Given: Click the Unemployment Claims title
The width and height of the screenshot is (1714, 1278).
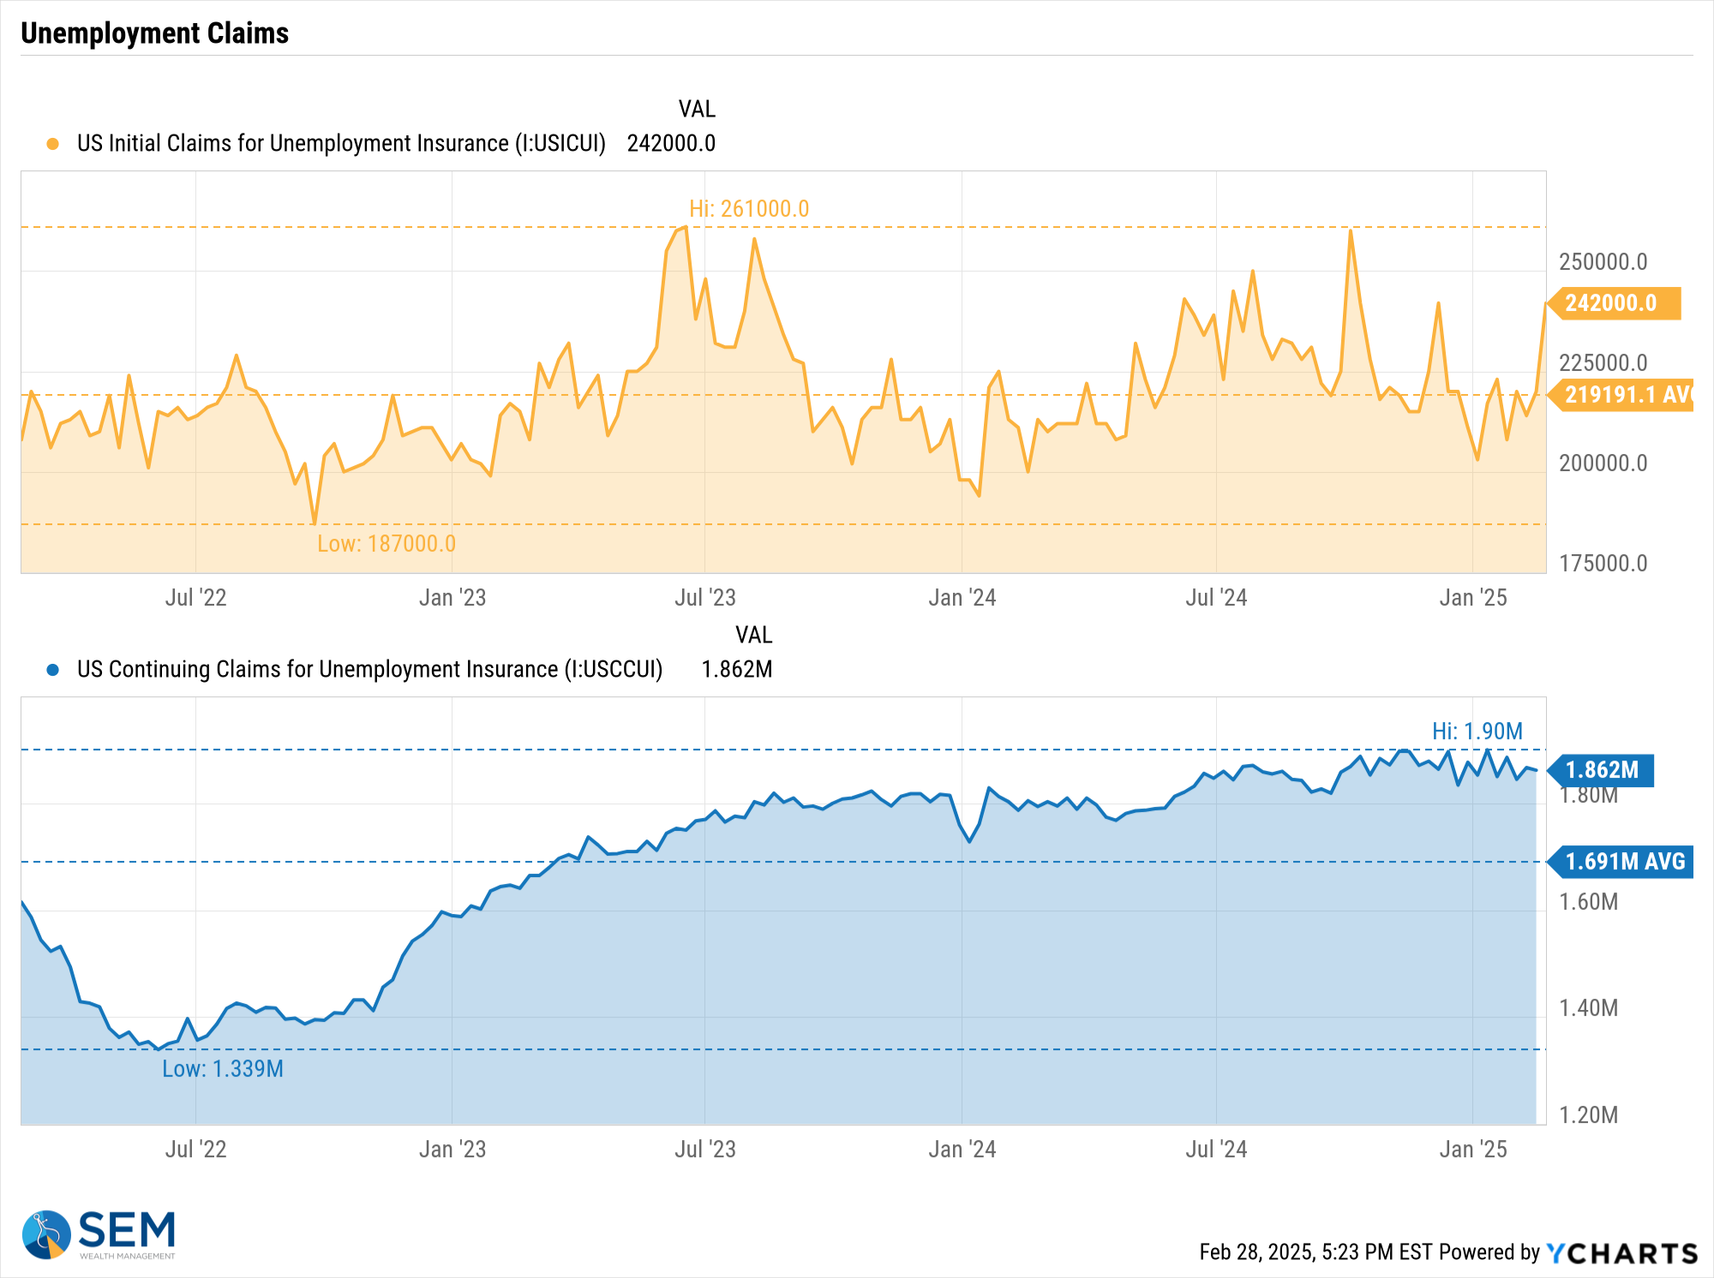Looking at the screenshot, I should 154,33.
